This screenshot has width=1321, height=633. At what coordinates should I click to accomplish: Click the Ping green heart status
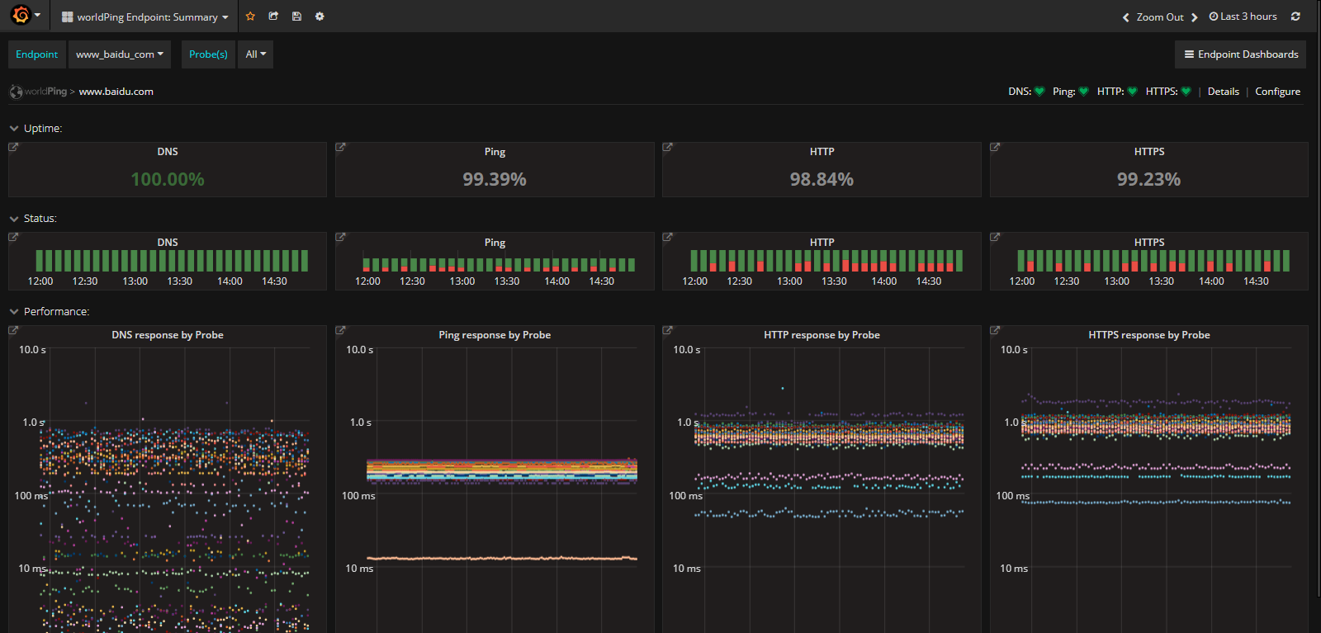(x=1083, y=92)
